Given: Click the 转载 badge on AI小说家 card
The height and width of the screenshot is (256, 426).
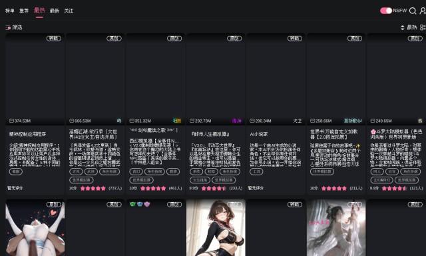Looking at the screenshot, I should (x=295, y=39).
